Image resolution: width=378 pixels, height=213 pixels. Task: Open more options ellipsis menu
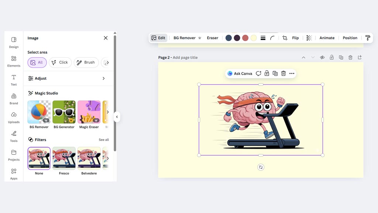(x=292, y=74)
